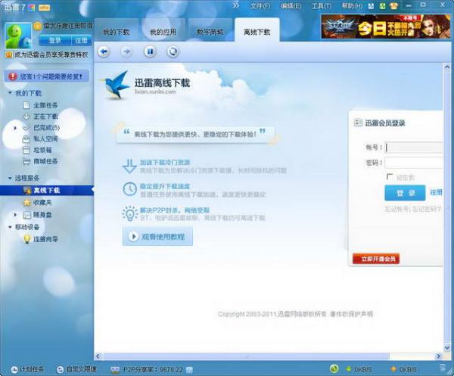This screenshot has width=454, height=376.
Task: Collapse the 我的下载 tree section
Action: point(10,93)
